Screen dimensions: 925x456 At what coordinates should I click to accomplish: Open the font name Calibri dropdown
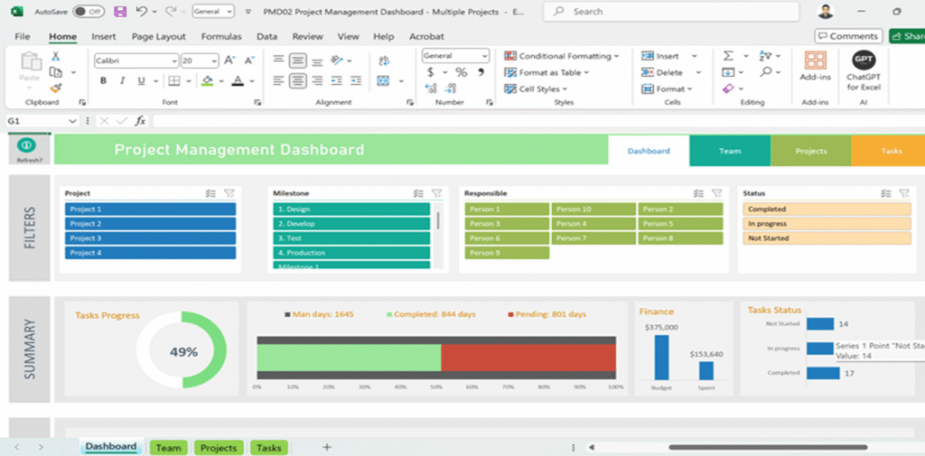173,60
